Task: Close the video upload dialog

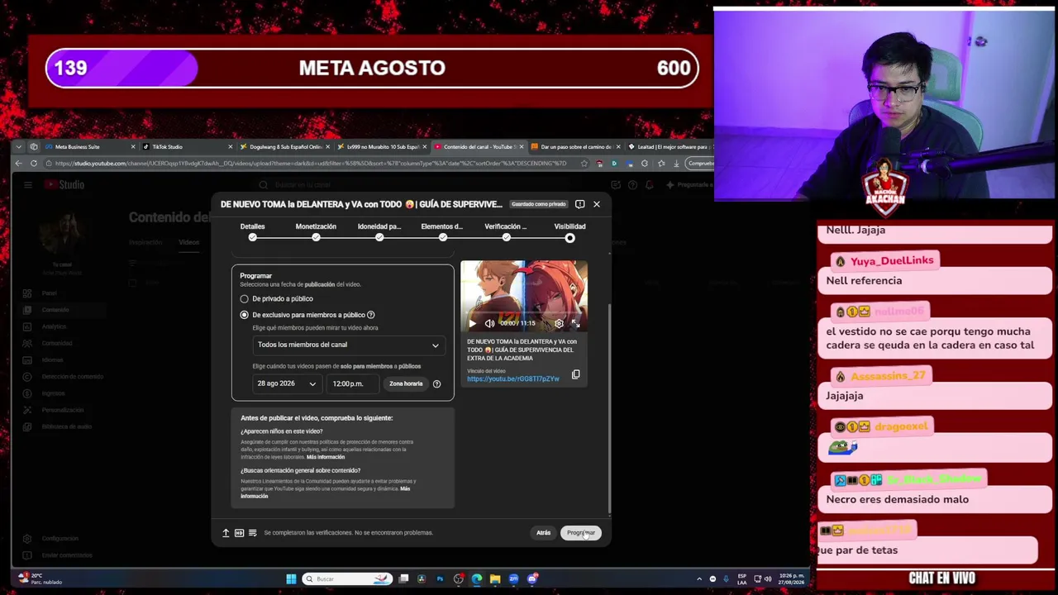Action: 596,204
